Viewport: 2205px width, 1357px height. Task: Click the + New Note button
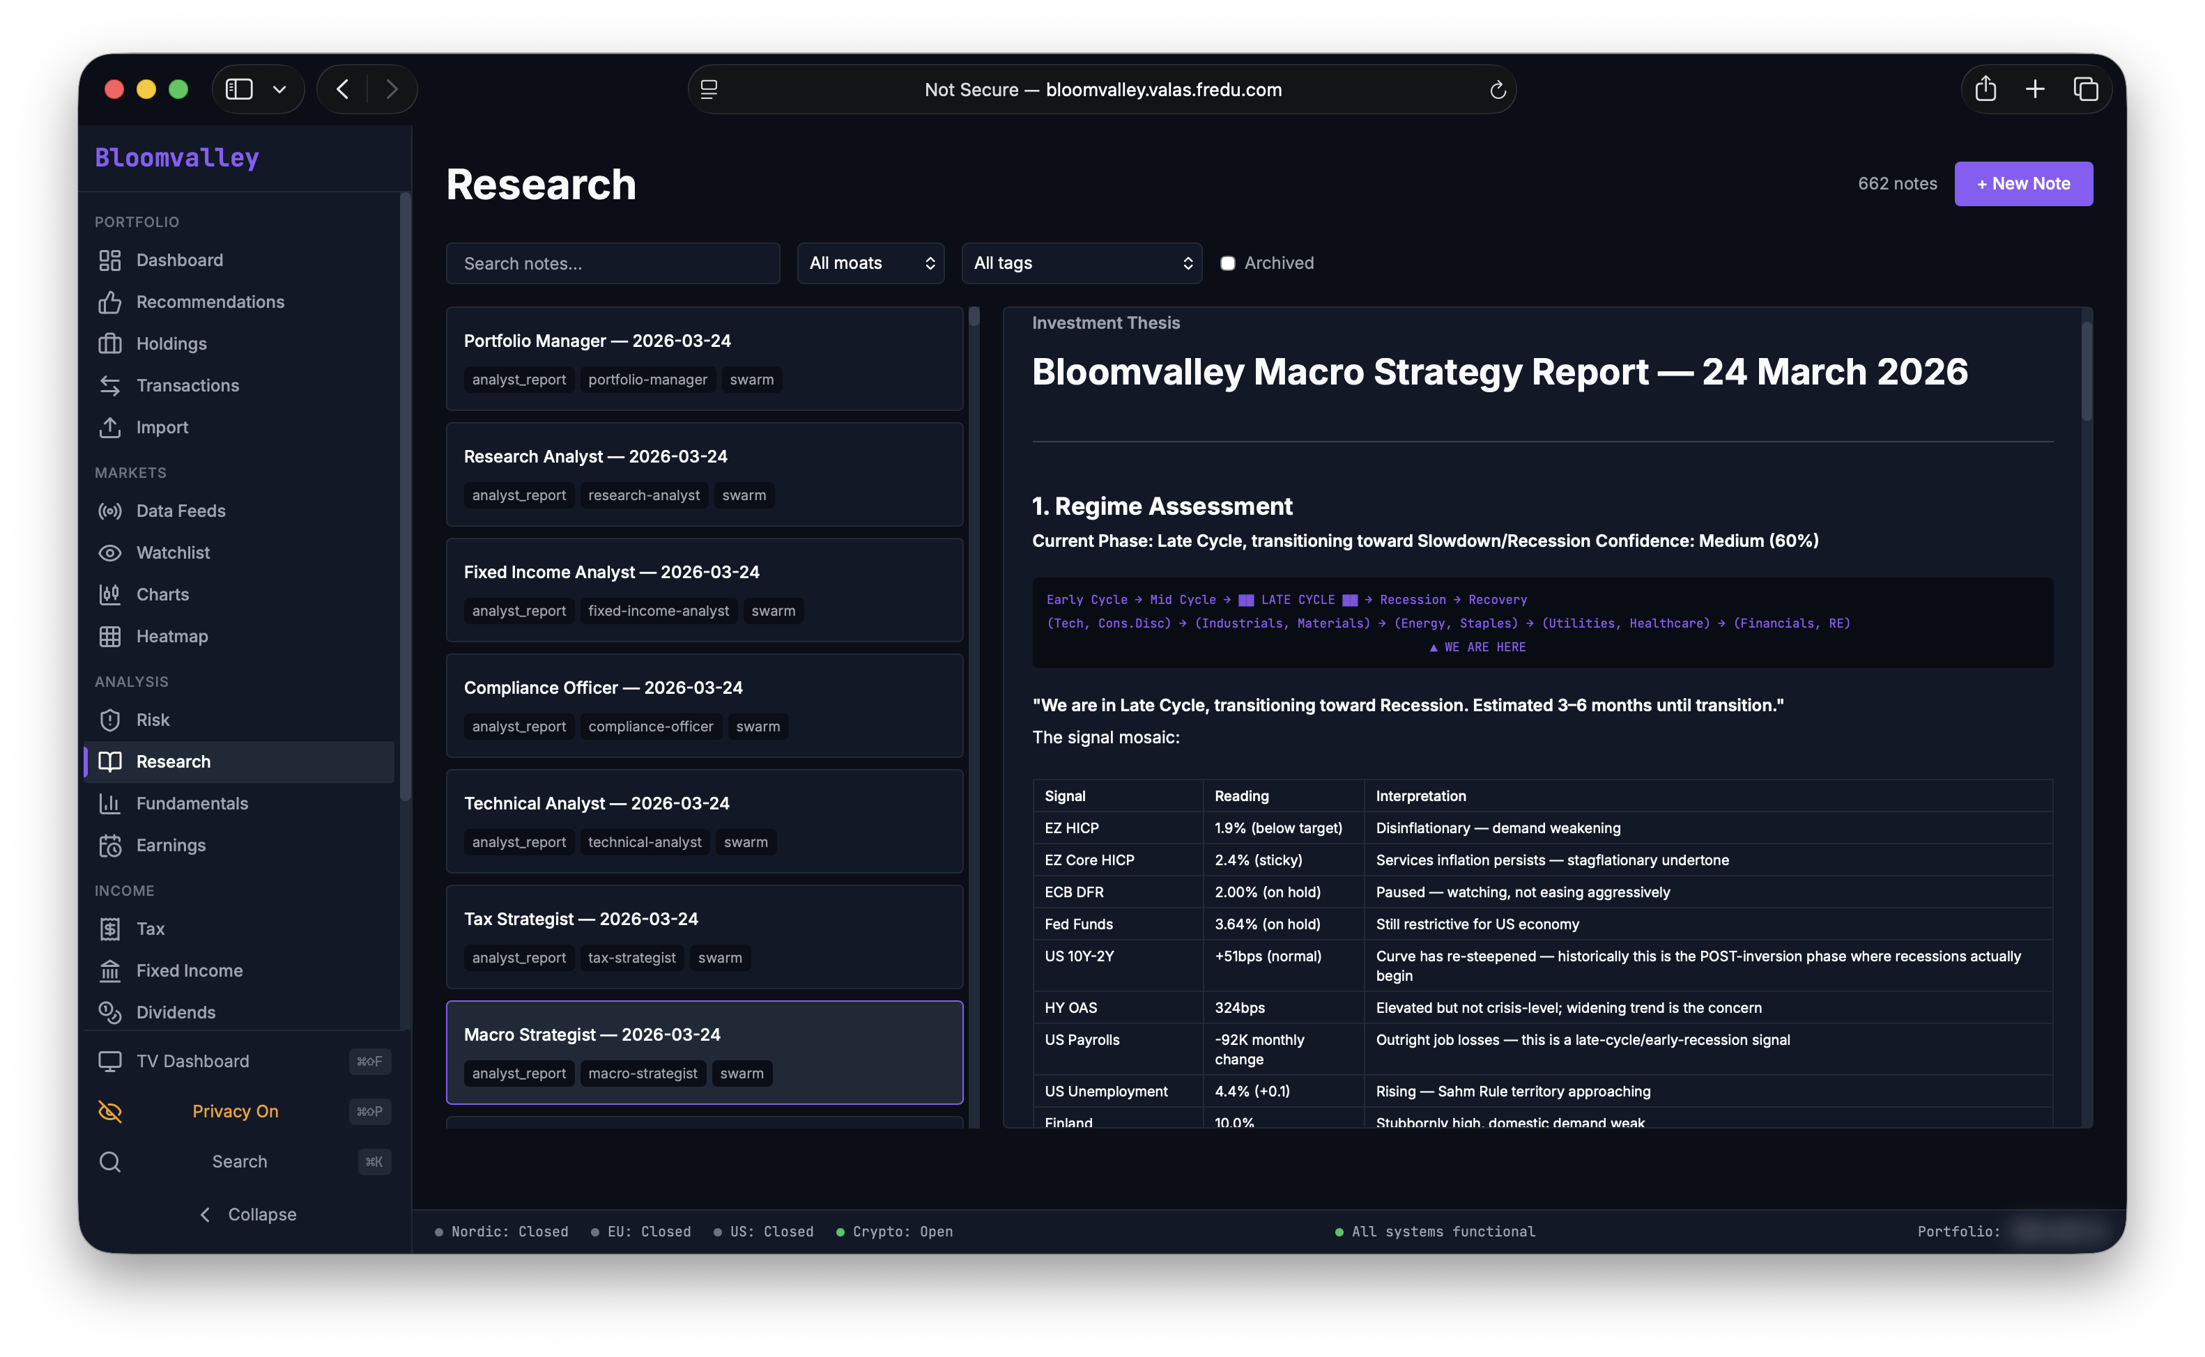2022,183
